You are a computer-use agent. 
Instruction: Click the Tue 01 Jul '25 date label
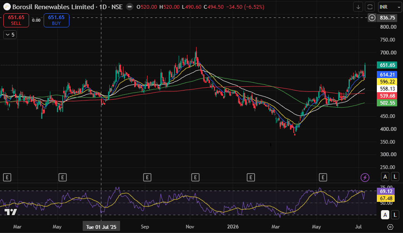click(101, 227)
